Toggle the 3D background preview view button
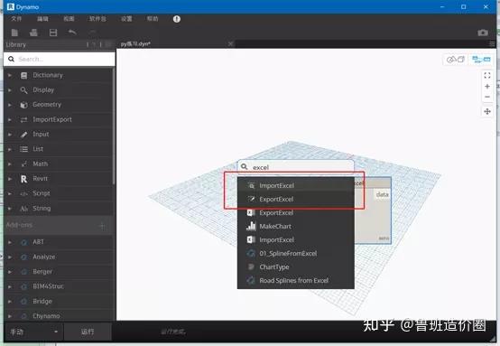This screenshot has height=346, width=500. click(456, 60)
